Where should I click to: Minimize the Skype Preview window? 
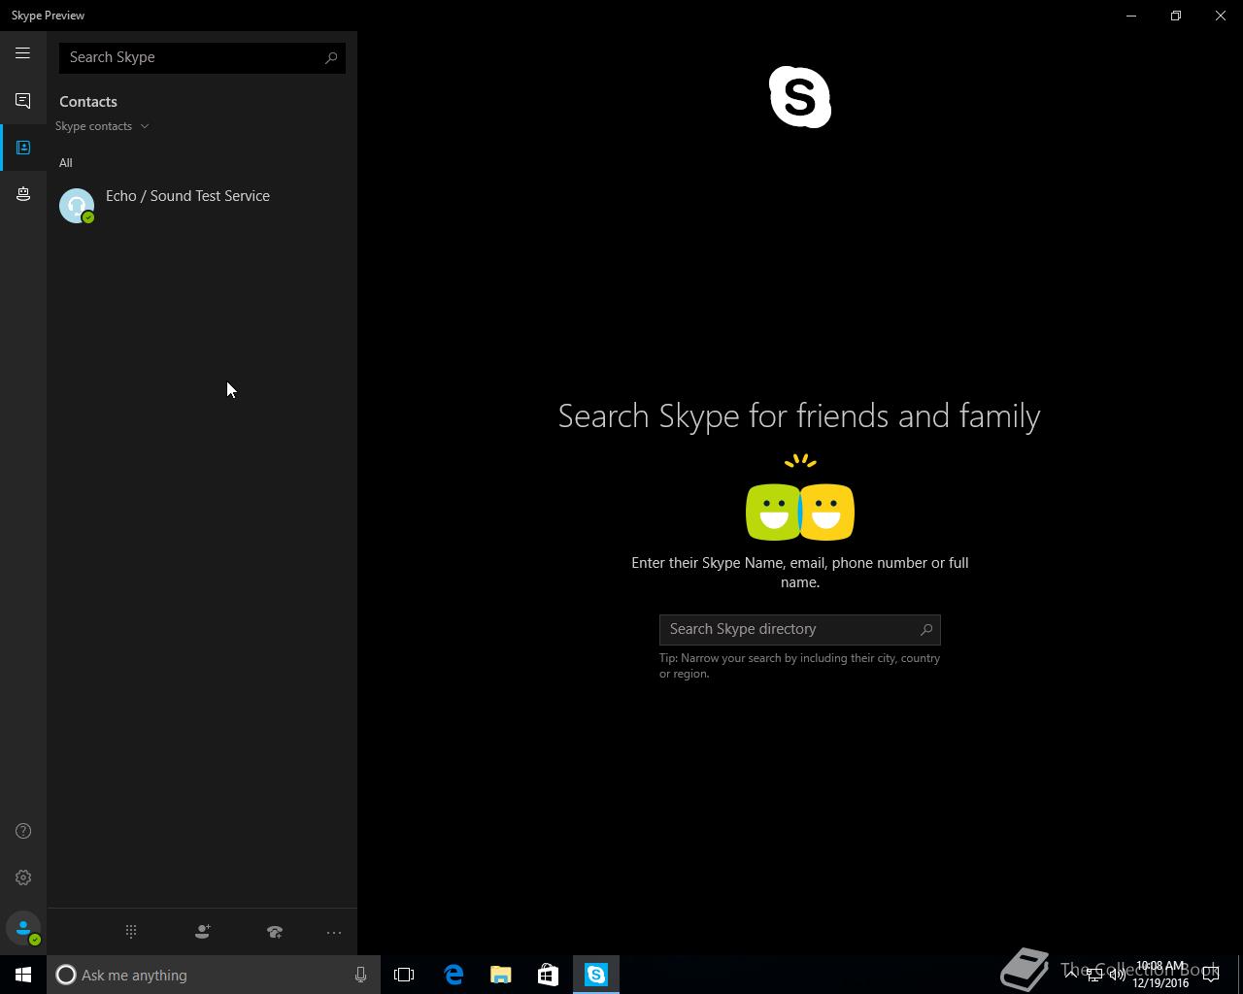pos(1131,16)
